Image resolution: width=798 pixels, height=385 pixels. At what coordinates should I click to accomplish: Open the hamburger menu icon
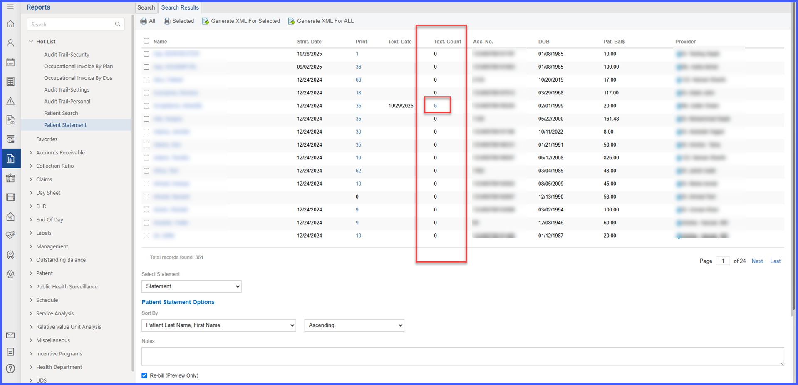coord(10,7)
